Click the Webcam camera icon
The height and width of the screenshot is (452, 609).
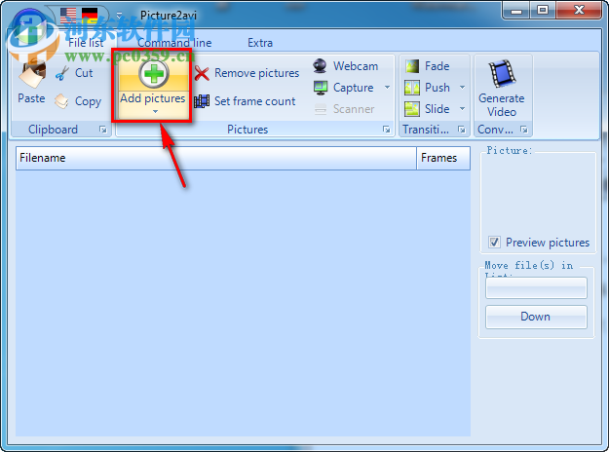(x=320, y=66)
